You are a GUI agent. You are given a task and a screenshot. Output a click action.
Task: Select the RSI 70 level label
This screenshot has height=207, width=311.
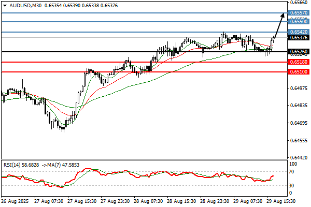(x=291, y=172)
